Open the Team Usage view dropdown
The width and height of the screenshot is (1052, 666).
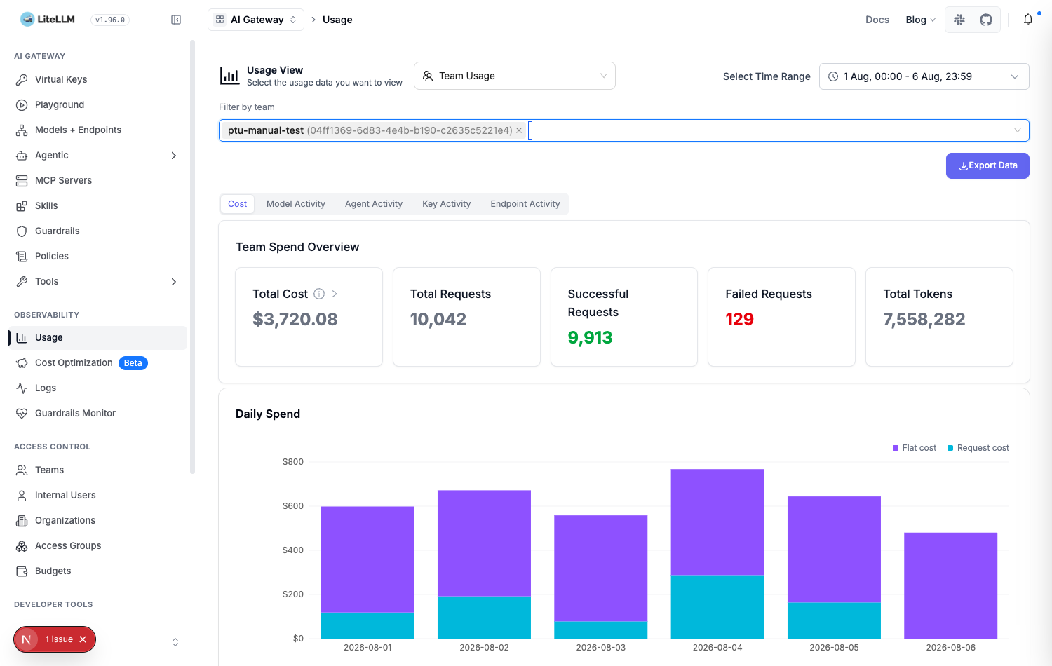[515, 76]
